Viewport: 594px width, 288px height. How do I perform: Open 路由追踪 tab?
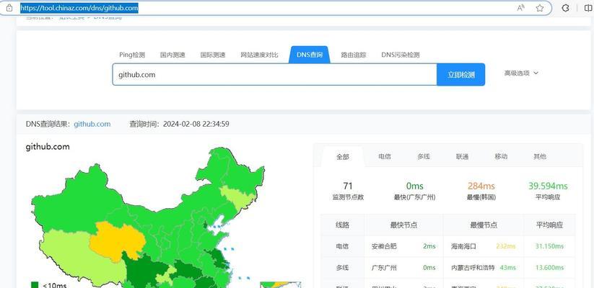[x=354, y=55]
